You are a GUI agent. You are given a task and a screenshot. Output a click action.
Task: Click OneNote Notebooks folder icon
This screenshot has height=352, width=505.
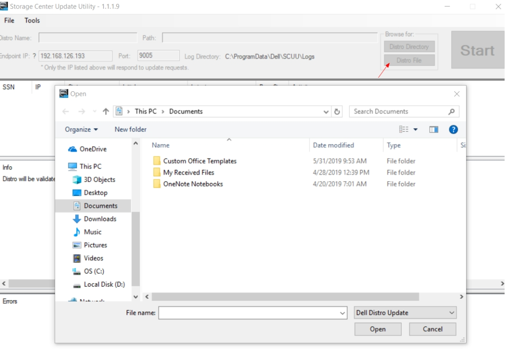pyautogui.click(x=157, y=184)
